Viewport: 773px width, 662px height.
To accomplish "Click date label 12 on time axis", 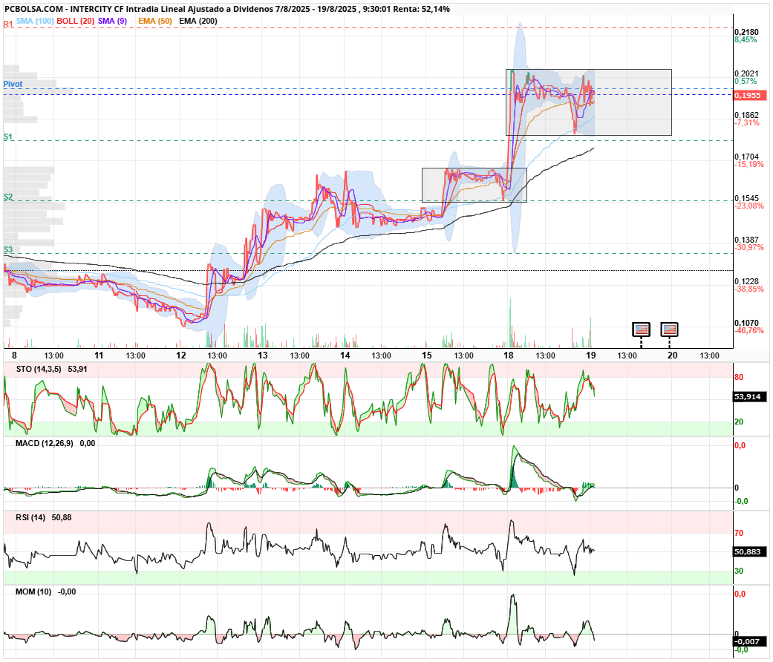I will coord(181,355).
